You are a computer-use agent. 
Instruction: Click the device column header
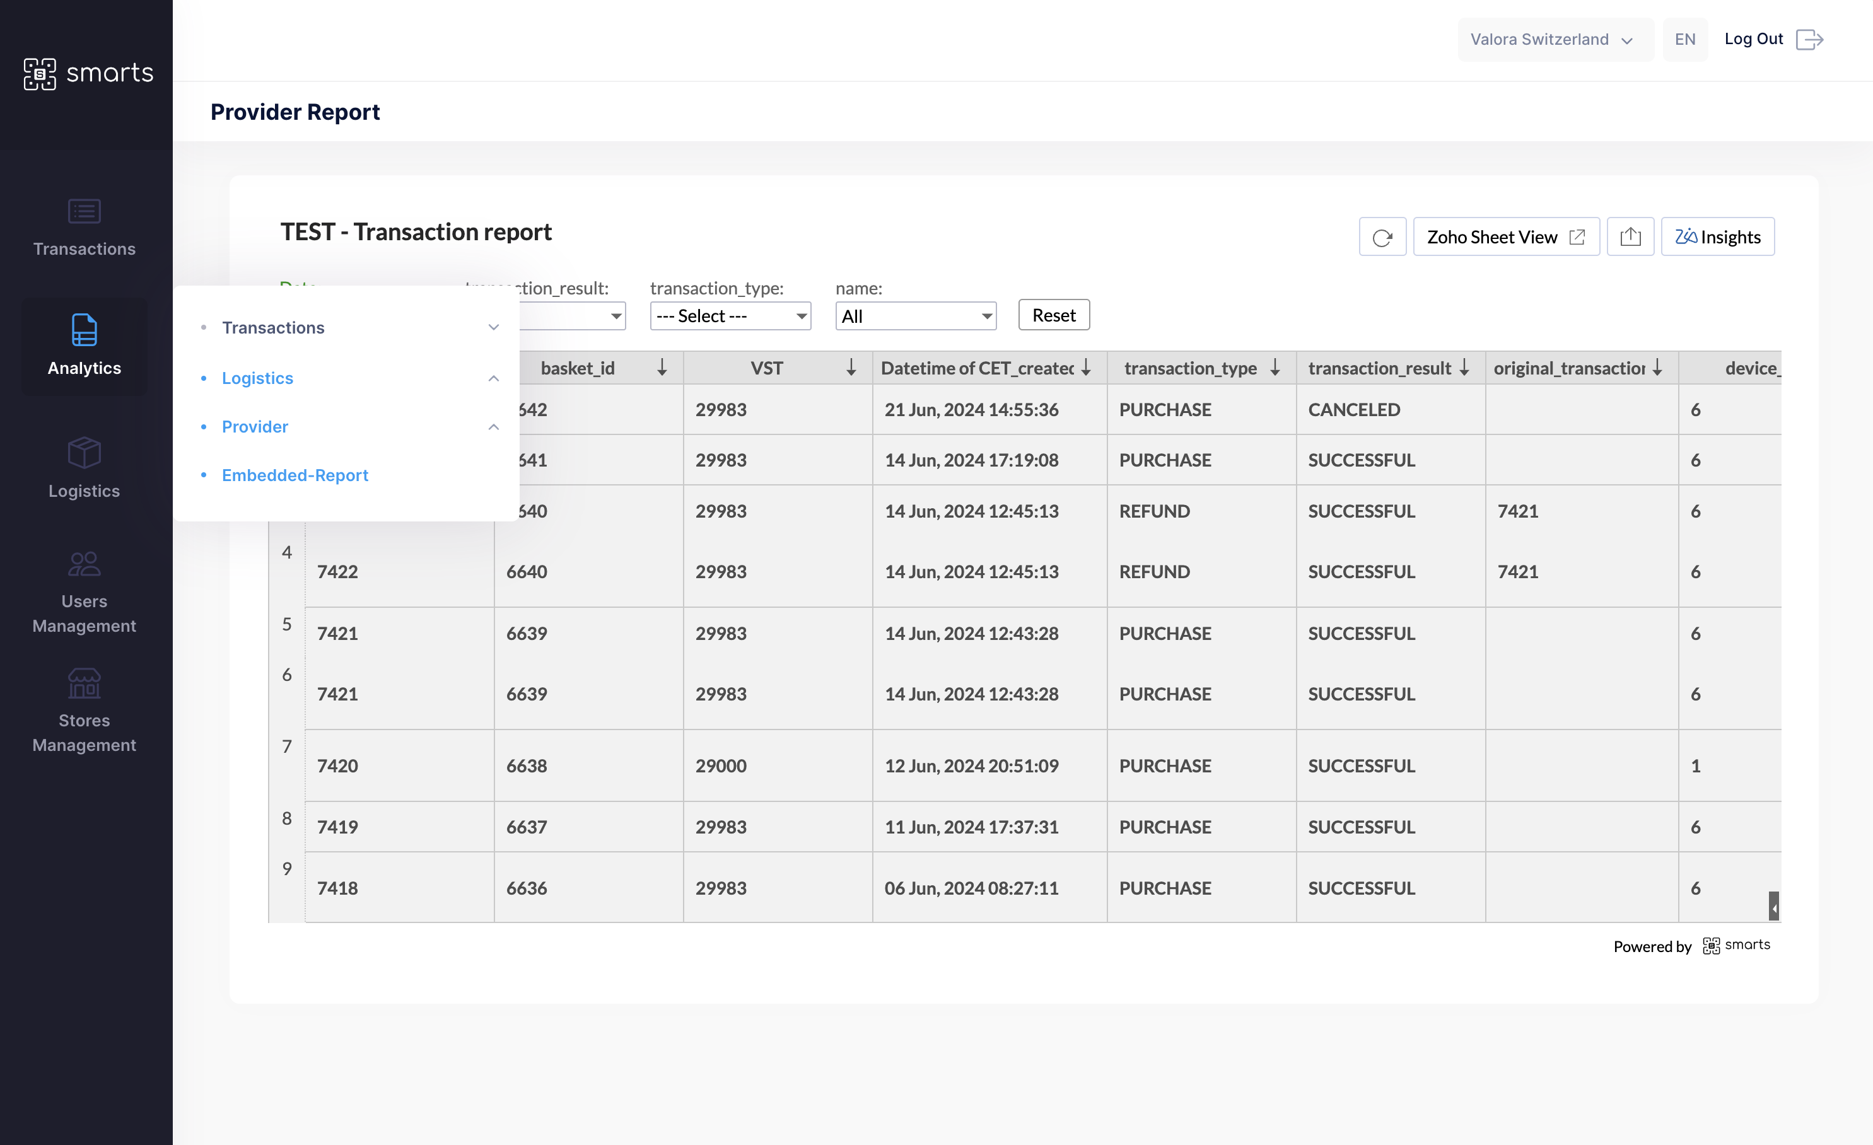(x=1730, y=368)
